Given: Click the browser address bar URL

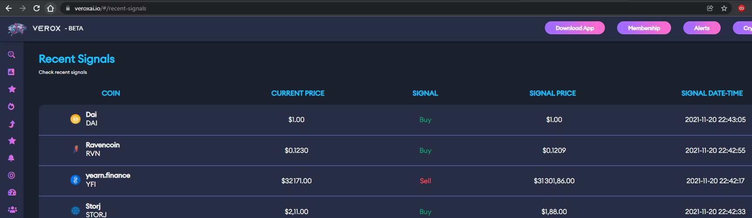Looking at the screenshot, I should coord(111,8).
